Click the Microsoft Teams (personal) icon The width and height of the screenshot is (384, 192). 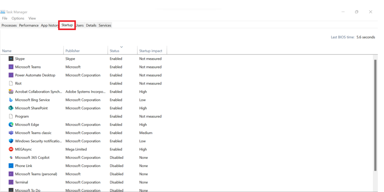coord(11,174)
